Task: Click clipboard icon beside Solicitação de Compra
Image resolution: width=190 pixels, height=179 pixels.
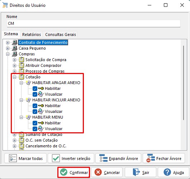Action: (x=22, y=60)
